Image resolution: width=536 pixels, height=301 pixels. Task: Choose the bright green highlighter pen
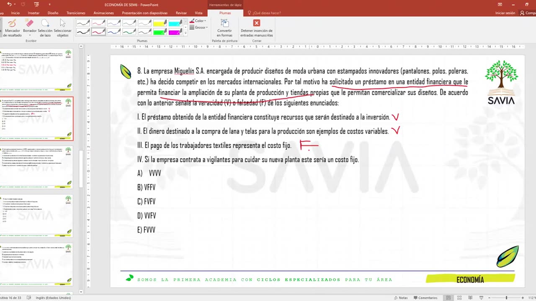pyautogui.click(x=160, y=32)
